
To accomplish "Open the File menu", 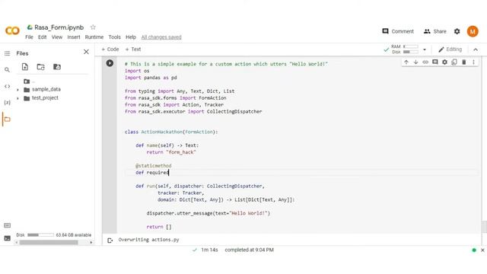I will click(x=29, y=37).
